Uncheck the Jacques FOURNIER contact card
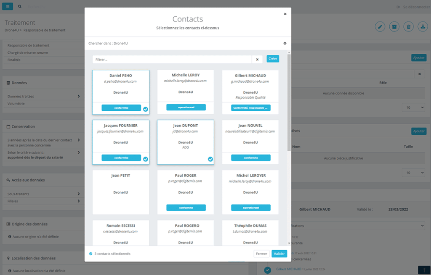431x275 pixels. pyautogui.click(x=146, y=159)
